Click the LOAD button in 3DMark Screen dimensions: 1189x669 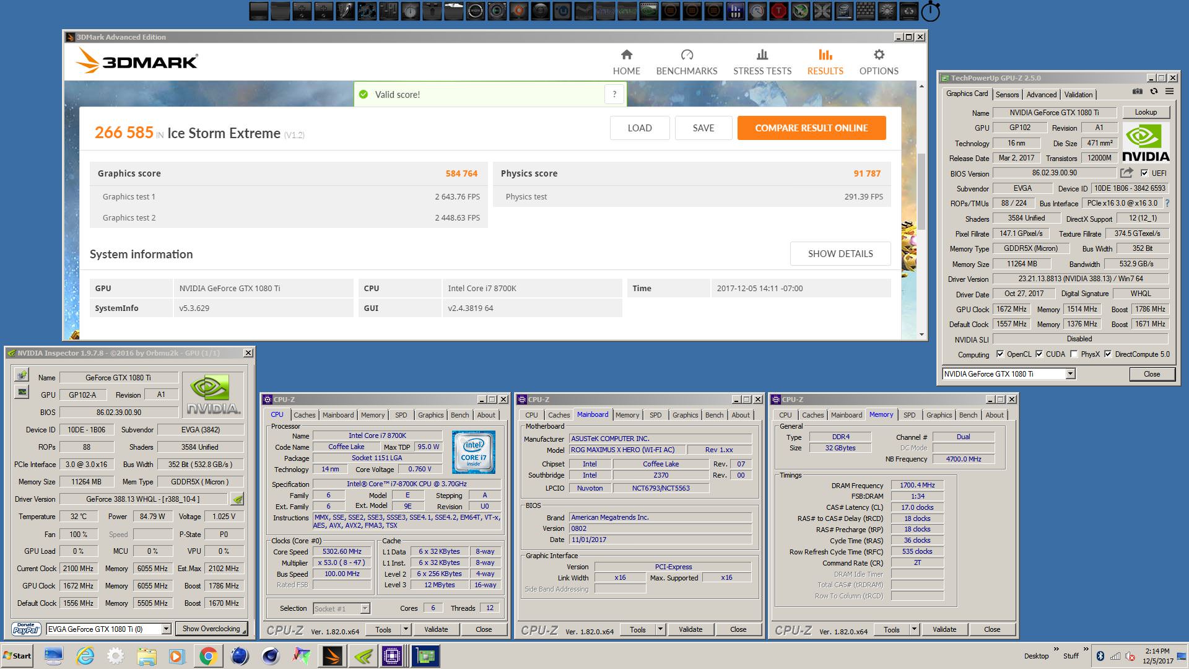point(640,128)
